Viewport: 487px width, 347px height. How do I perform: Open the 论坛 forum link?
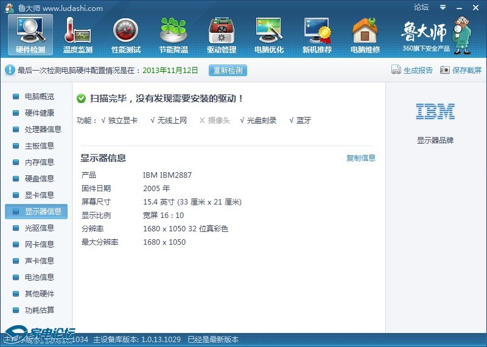(x=421, y=7)
